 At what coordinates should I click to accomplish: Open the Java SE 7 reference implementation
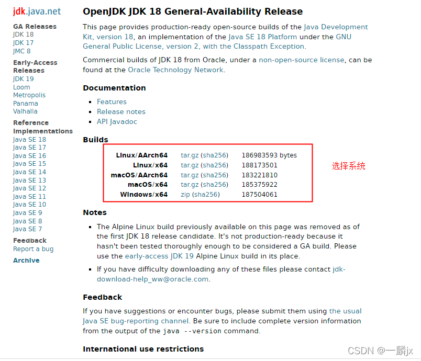(28, 229)
